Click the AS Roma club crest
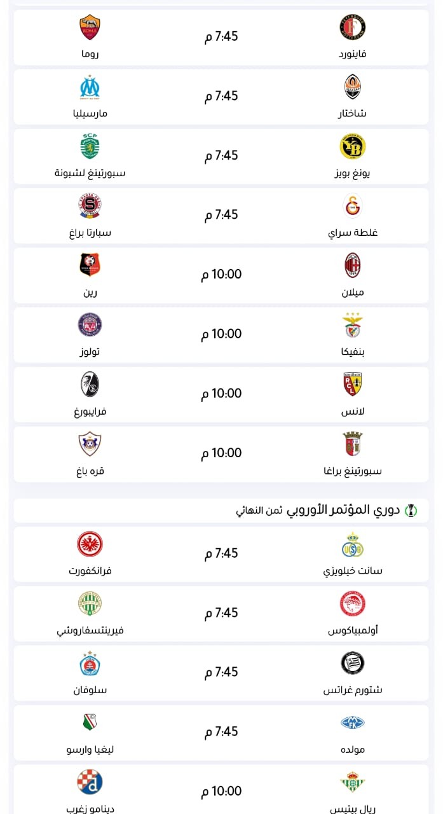Screen dimensions: 443x814 click(90, 28)
